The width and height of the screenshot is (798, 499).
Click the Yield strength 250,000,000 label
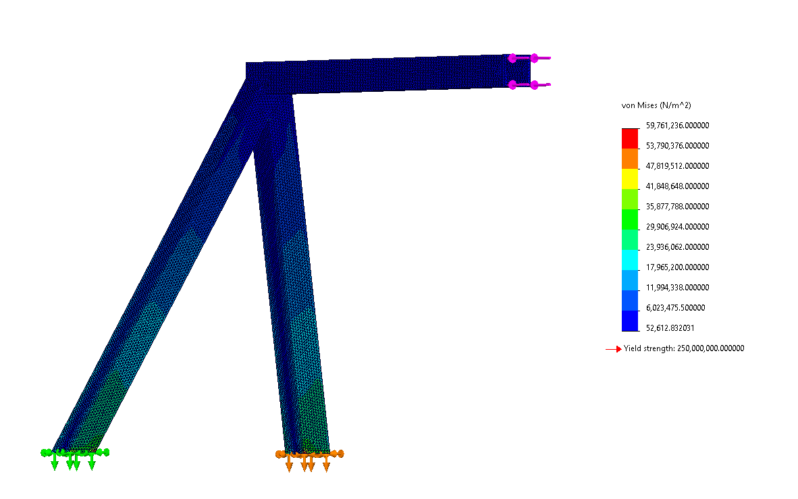tap(684, 348)
